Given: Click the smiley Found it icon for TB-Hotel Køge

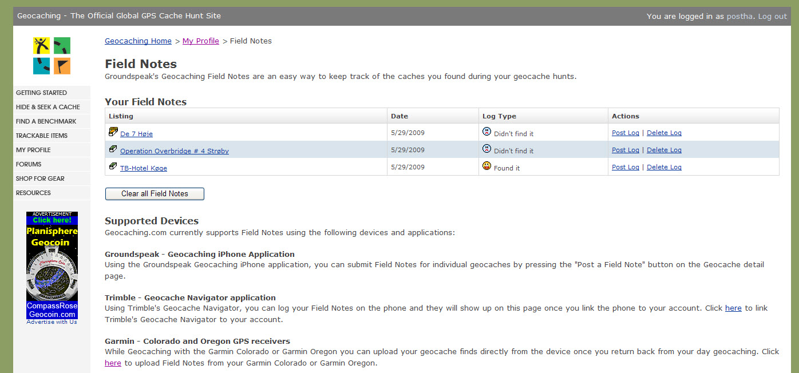Looking at the screenshot, I should [487, 166].
